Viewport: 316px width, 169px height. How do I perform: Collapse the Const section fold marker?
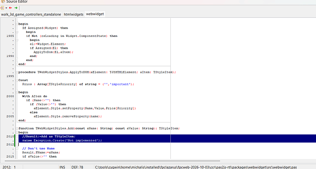coord(17,80)
